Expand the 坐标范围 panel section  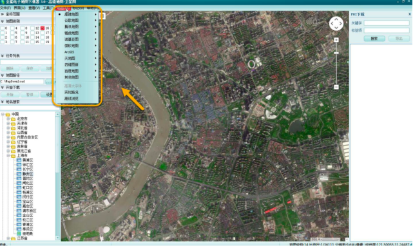click(3, 14)
